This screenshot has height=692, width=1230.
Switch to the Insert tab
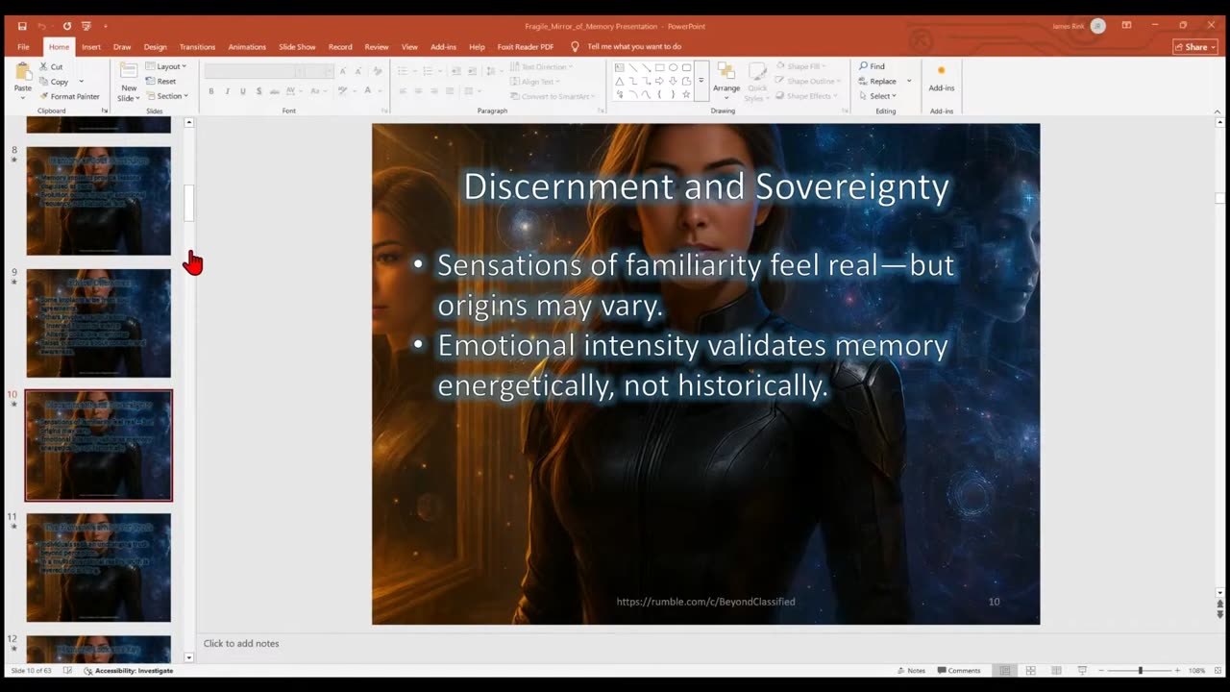[91, 46]
